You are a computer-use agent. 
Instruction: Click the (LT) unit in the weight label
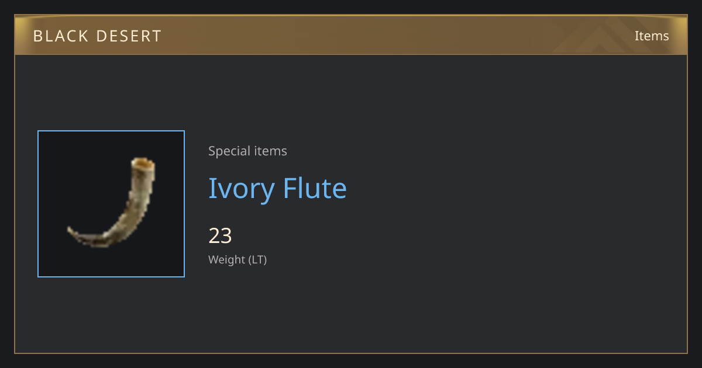pos(258,259)
